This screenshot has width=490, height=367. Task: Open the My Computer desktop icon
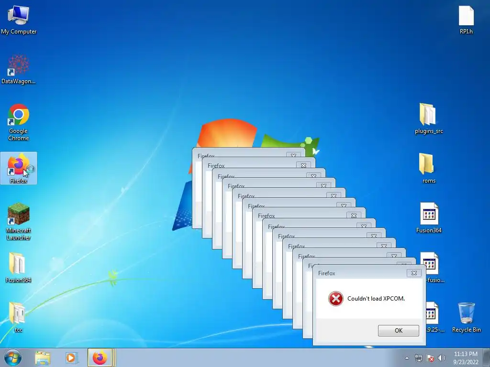click(x=19, y=20)
